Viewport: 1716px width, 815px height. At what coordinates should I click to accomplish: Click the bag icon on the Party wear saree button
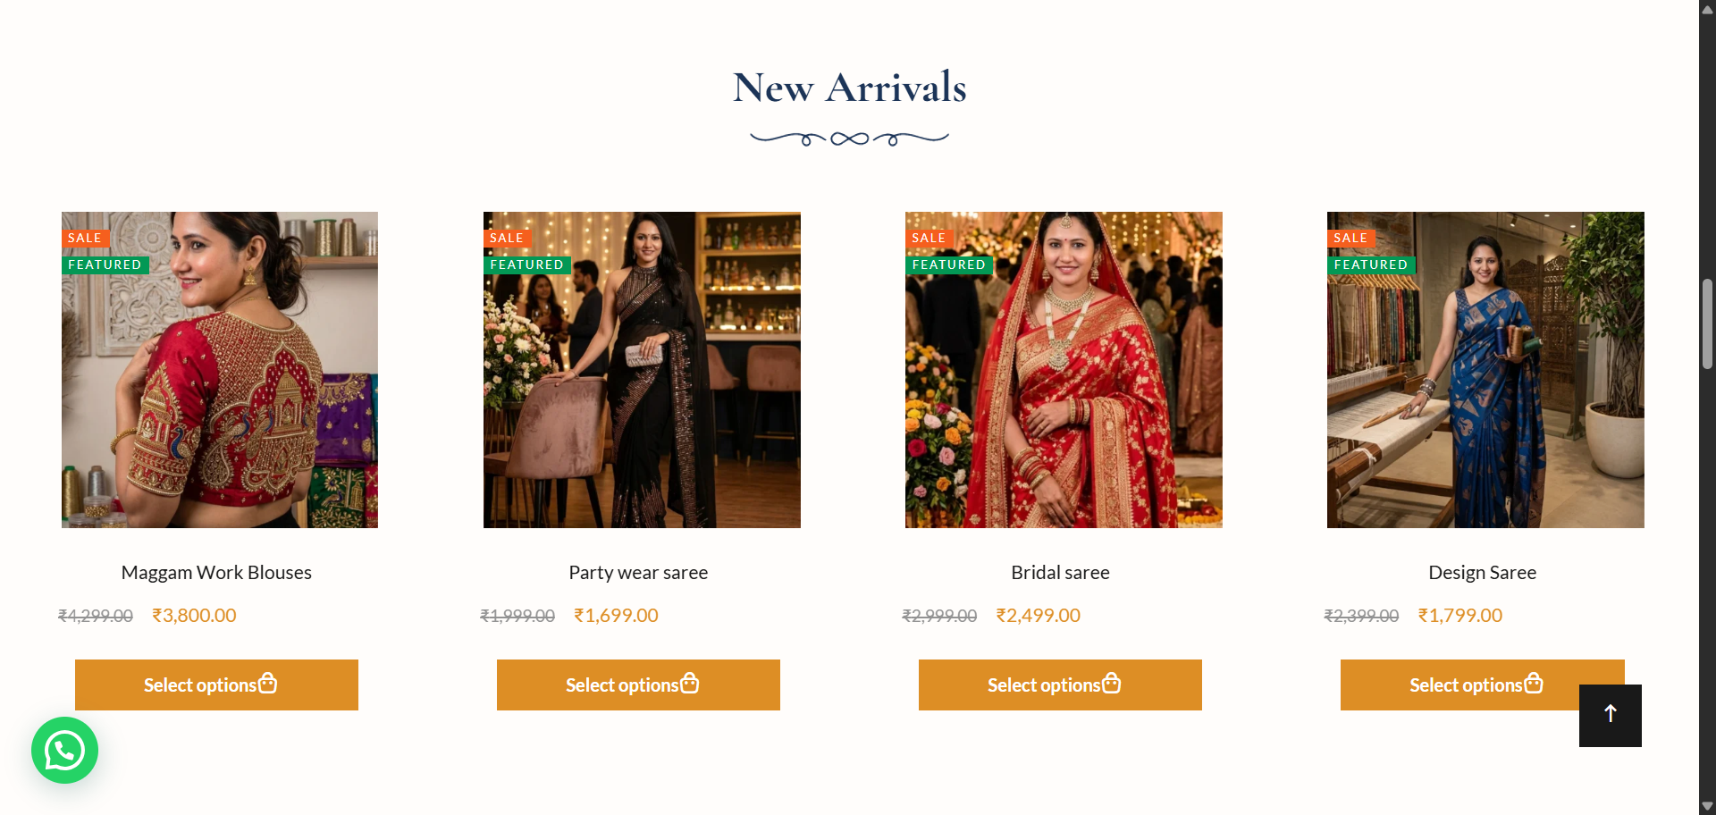pos(690,684)
